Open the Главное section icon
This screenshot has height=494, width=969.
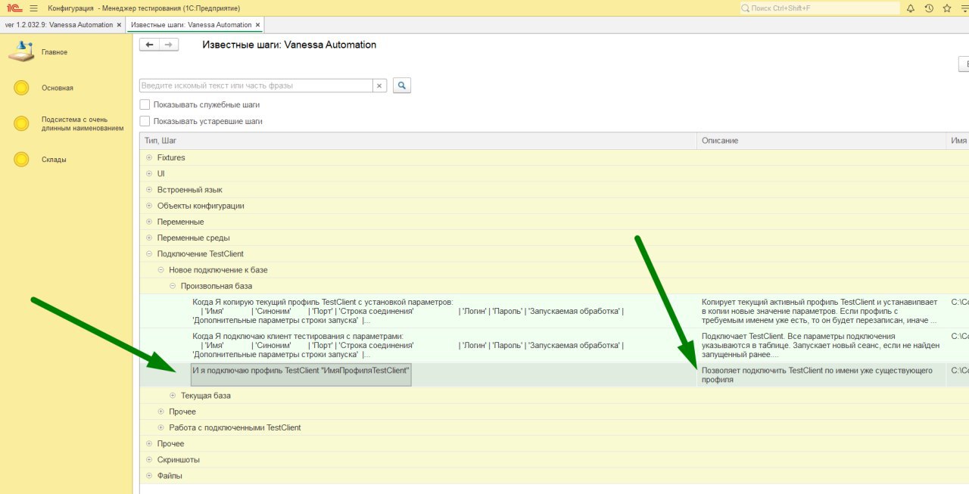[x=21, y=52]
